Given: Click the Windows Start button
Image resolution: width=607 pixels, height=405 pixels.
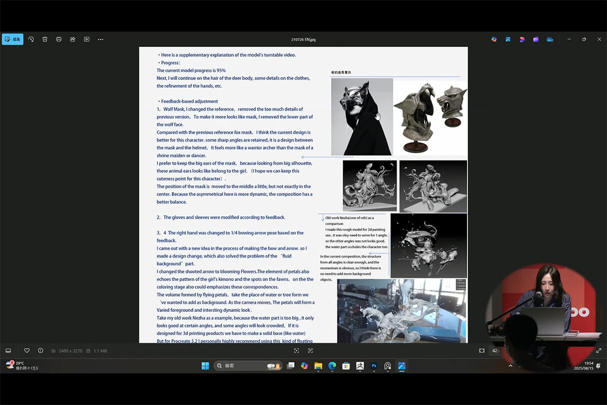Looking at the screenshot, I should [x=205, y=366].
